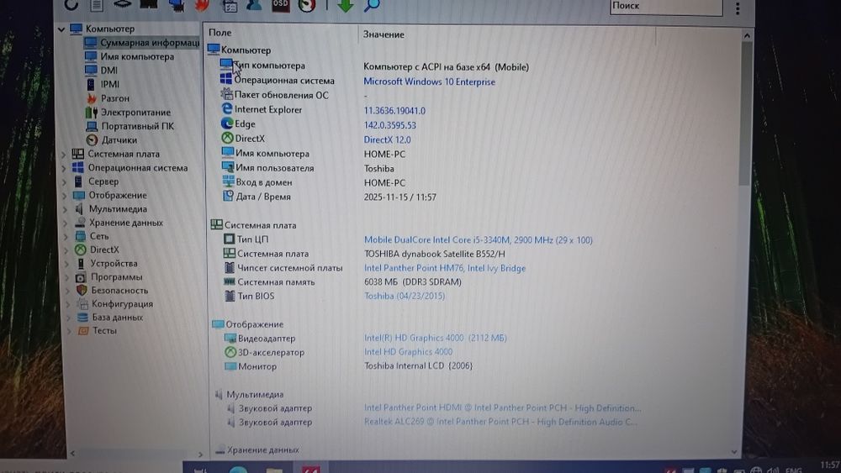Open the IPMI tree item
Screen dimensions: 841x473
(x=110, y=84)
